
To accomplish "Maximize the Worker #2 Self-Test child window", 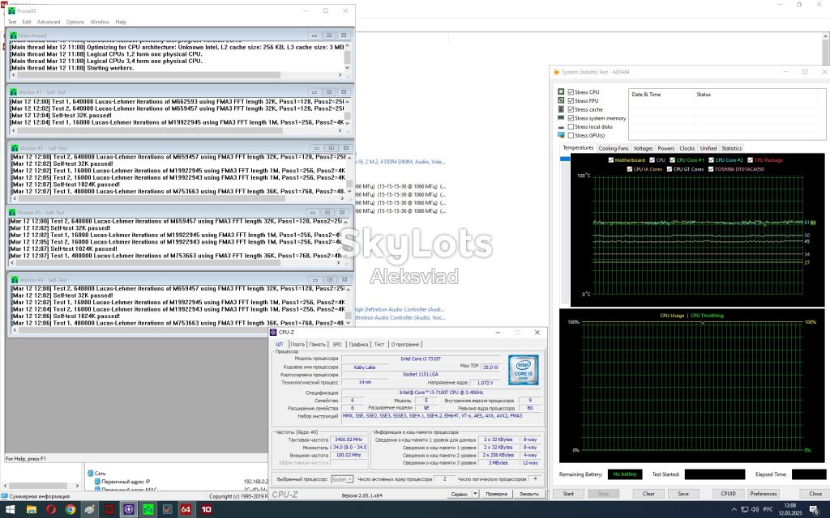I will pos(331,148).
